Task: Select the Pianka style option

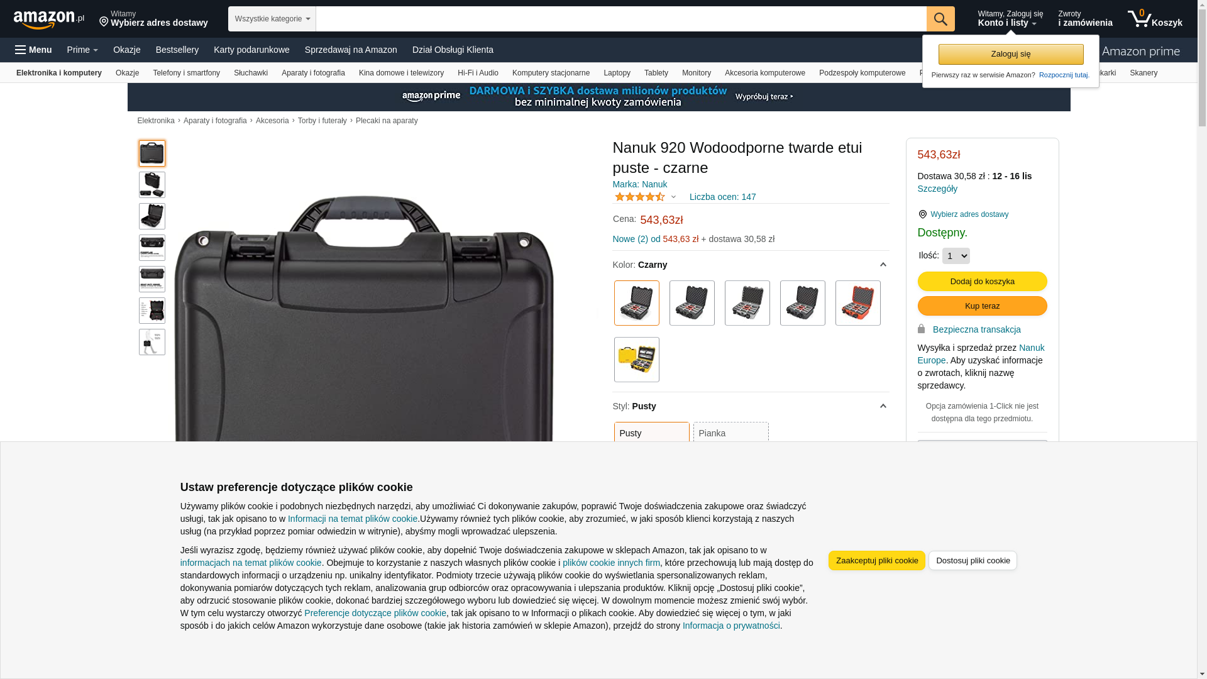Action: 731,433
